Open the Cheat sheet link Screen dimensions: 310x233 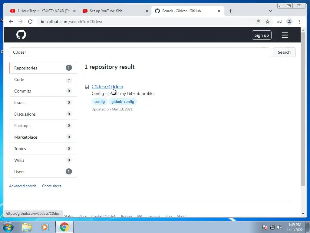51,186
